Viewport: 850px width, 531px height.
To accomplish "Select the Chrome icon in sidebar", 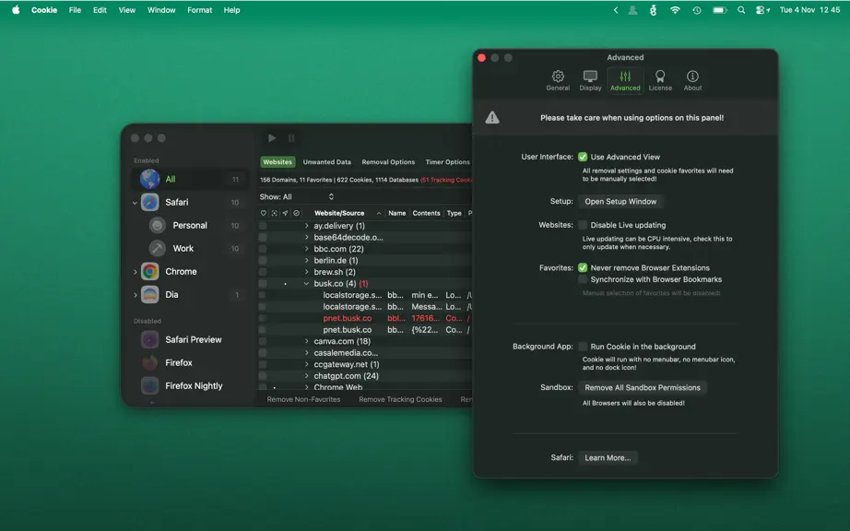I will coord(150,271).
